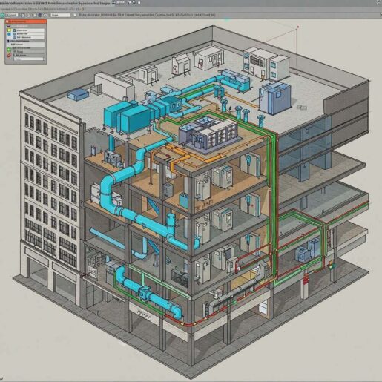Select the yellow square swatch in the panel
This screenshot has width=382, height=382.
pyautogui.click(x=9, y=30)
